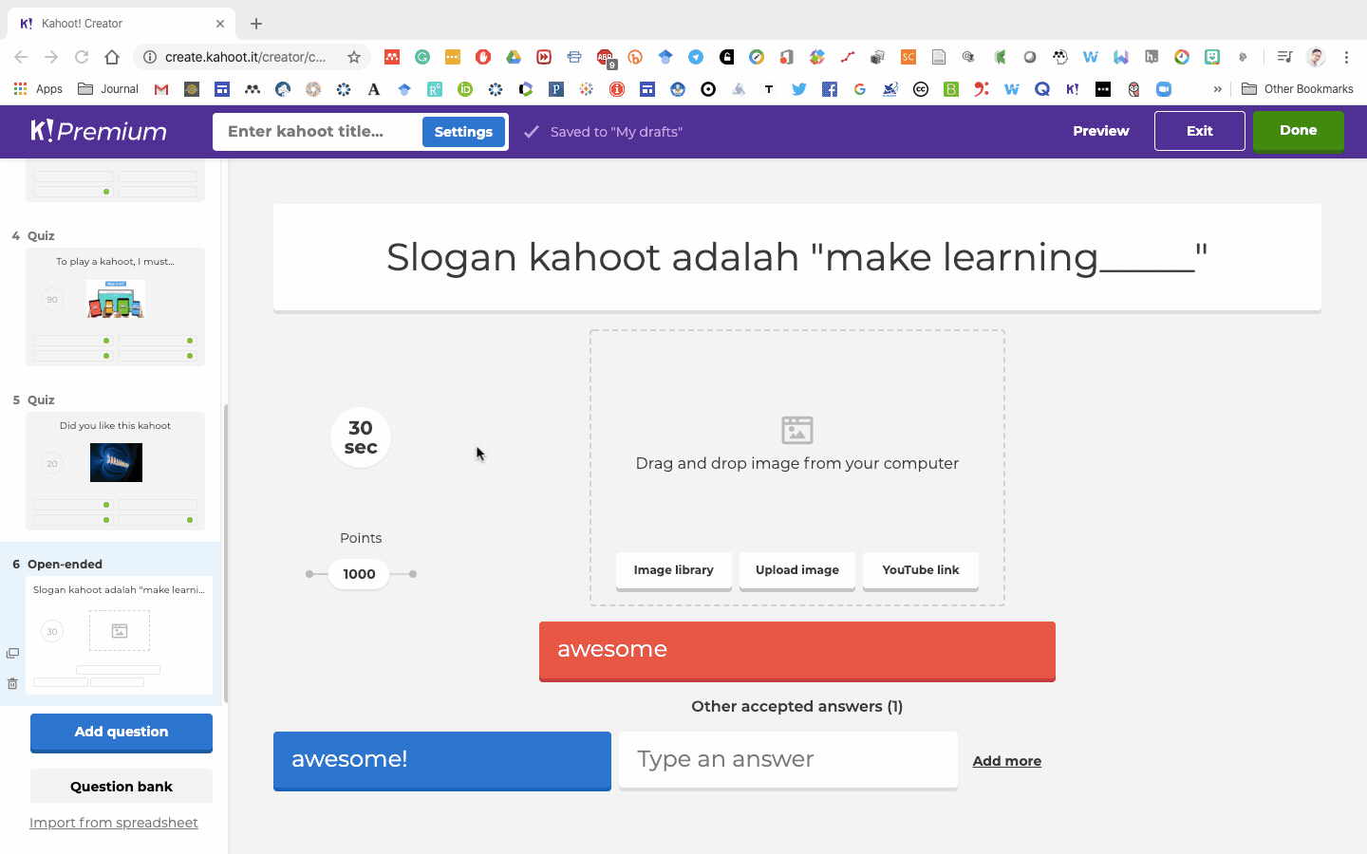
Task: Show hidden bookmarks via the overflow chevron
Action: tap(1217, 88)
